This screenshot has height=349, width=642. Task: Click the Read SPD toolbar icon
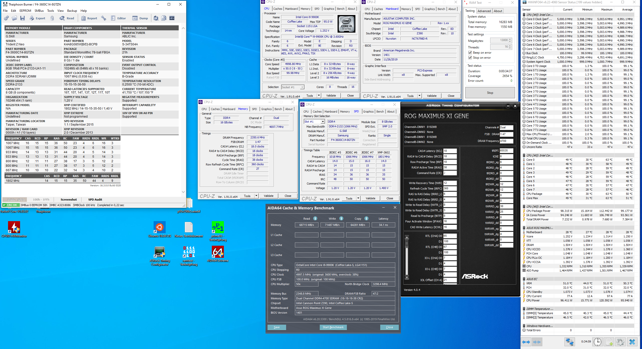pos(62,18)
